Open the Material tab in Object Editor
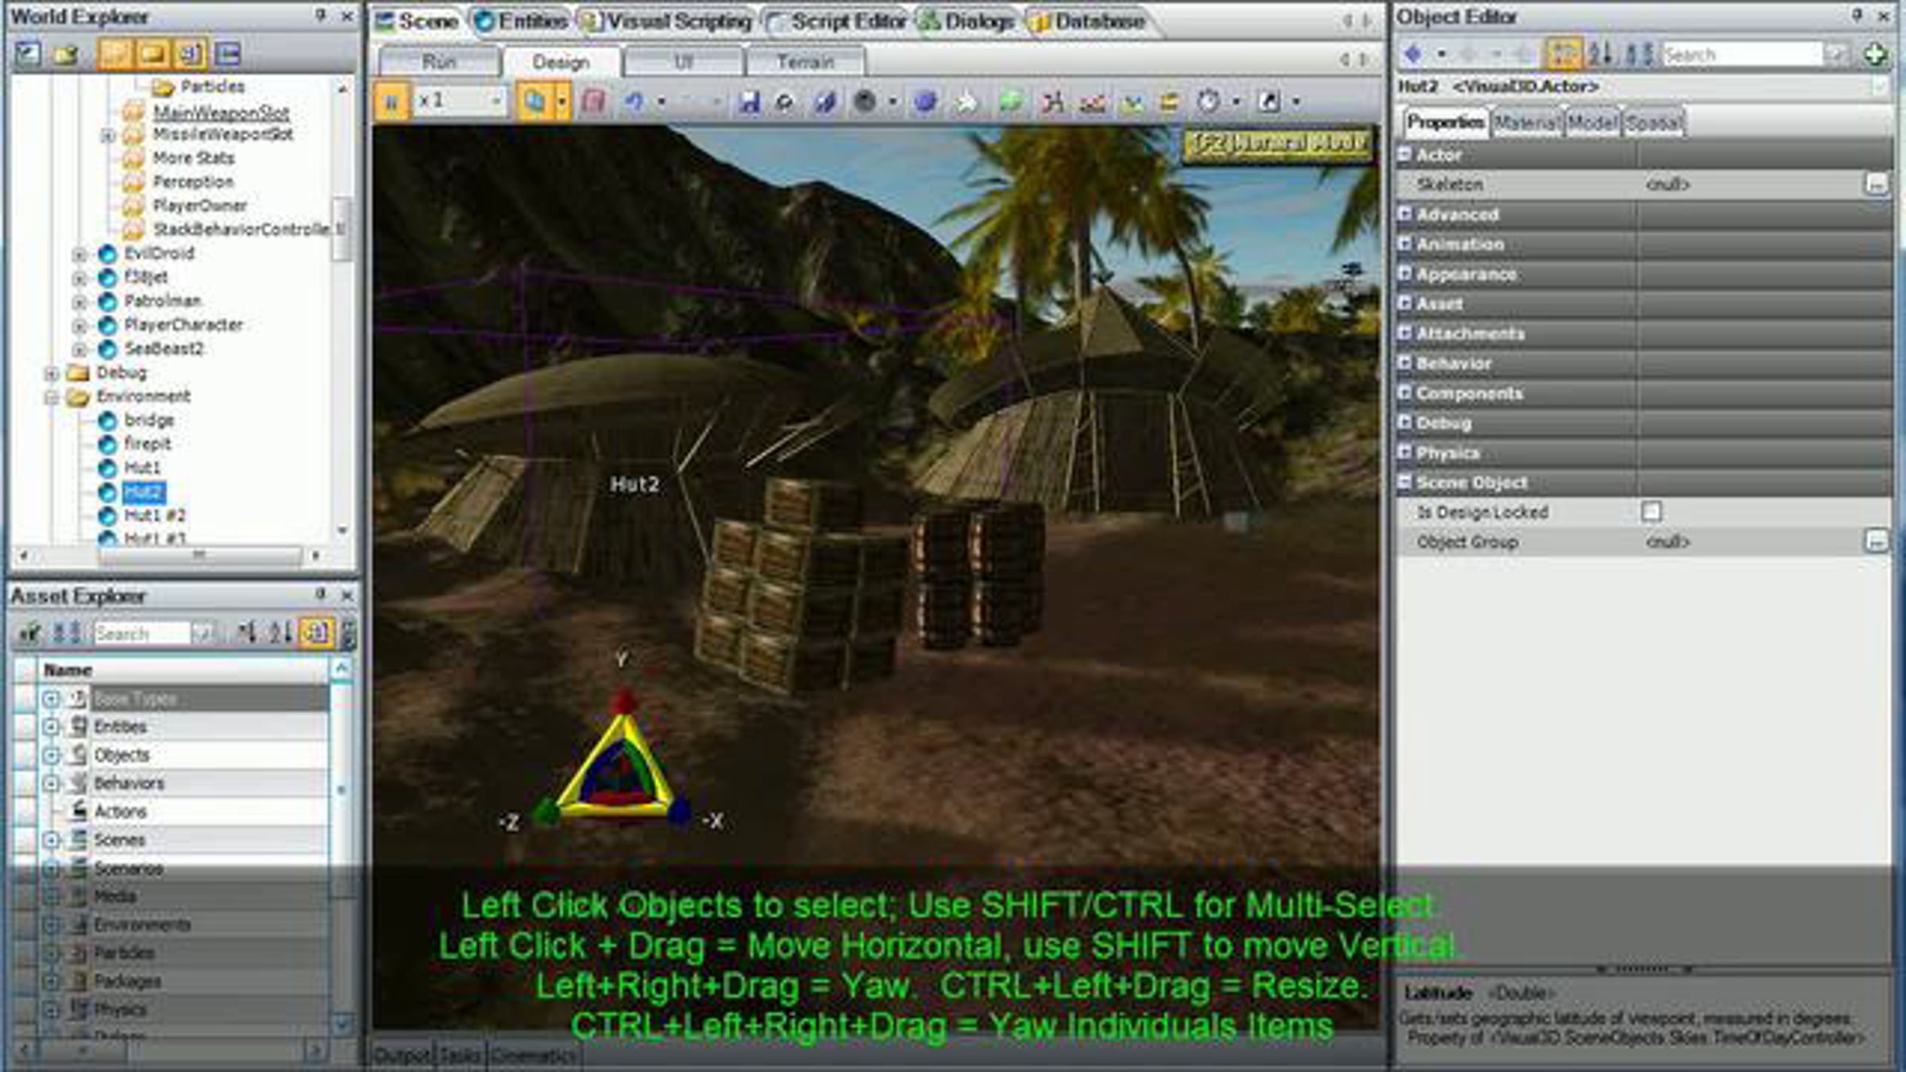Image resolution: width=1906 pixels, height=1072 pixels. [1526, 122]
